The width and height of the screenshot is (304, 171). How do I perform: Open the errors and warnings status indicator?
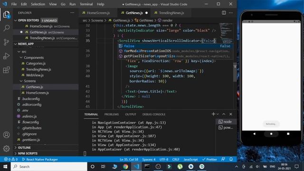click(11, 160)
